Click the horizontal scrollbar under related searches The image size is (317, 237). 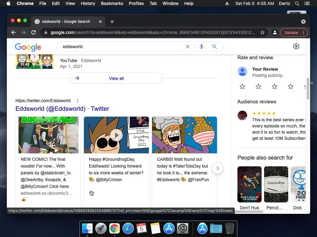(249, 212)
